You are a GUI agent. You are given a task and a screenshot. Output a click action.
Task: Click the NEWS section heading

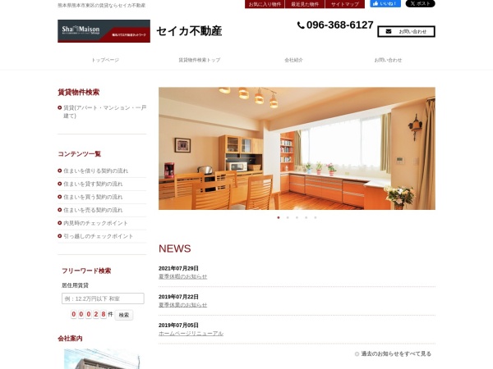tap(174, 248)
